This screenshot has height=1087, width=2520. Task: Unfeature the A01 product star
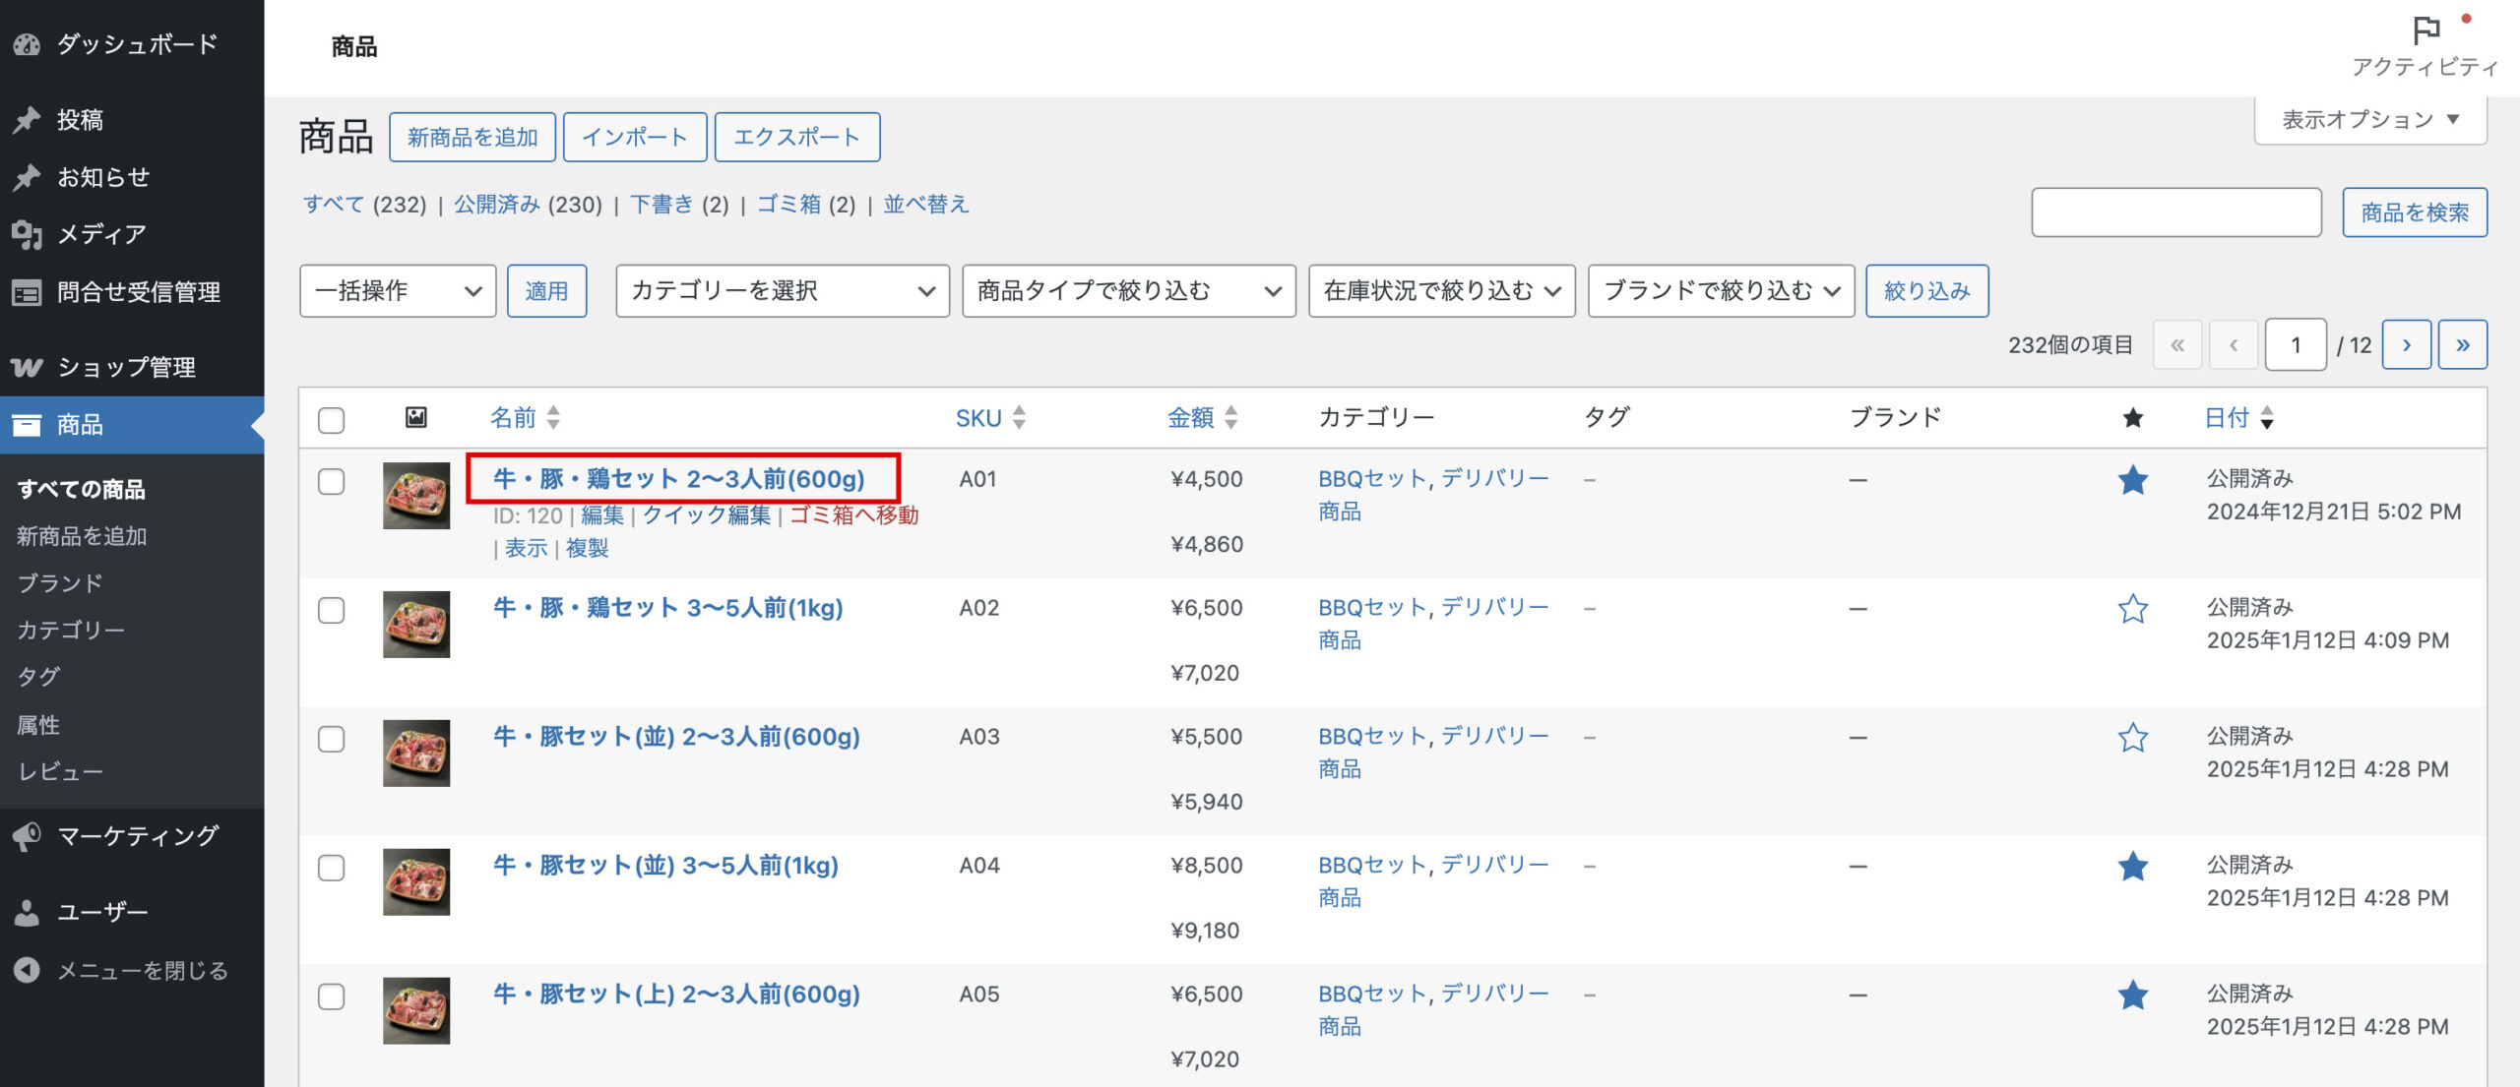click(x=2132, y=480)
